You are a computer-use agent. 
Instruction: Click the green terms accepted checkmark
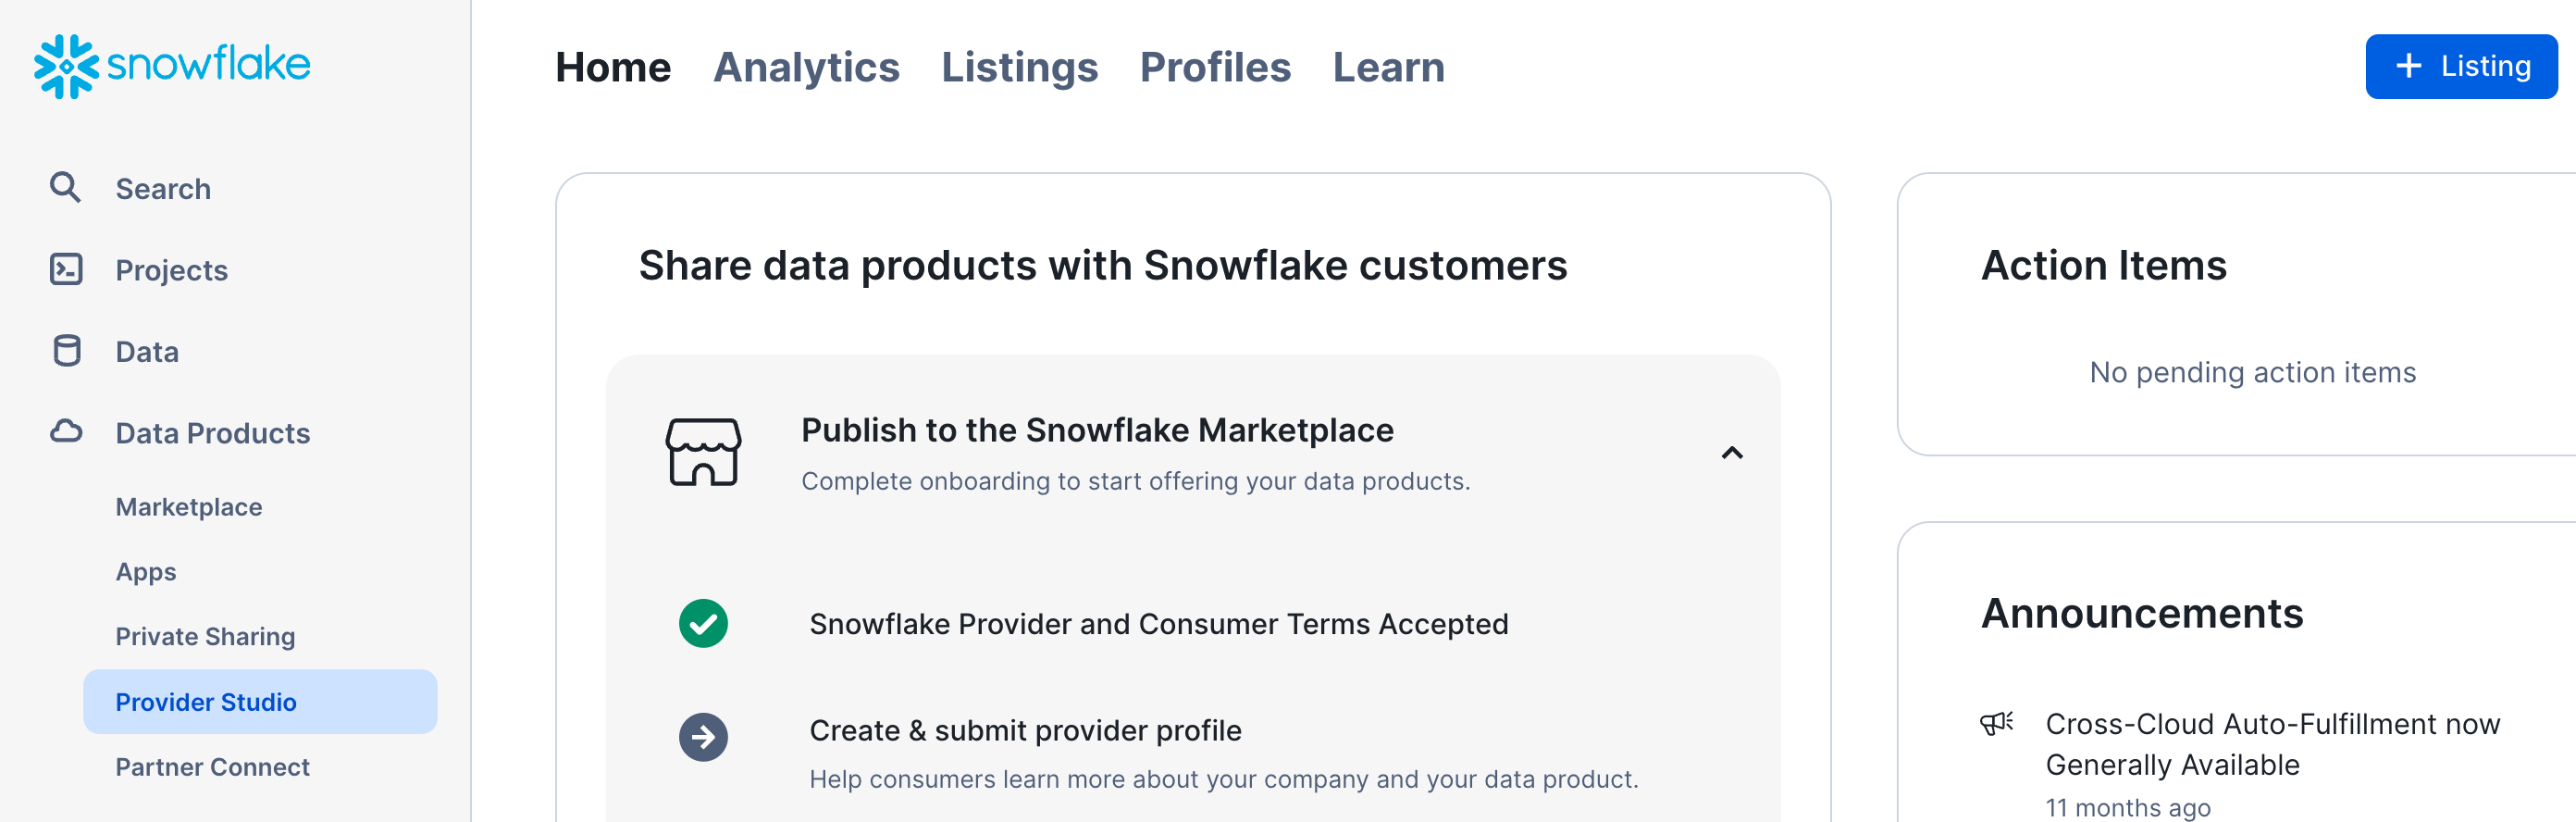[703, 624]
